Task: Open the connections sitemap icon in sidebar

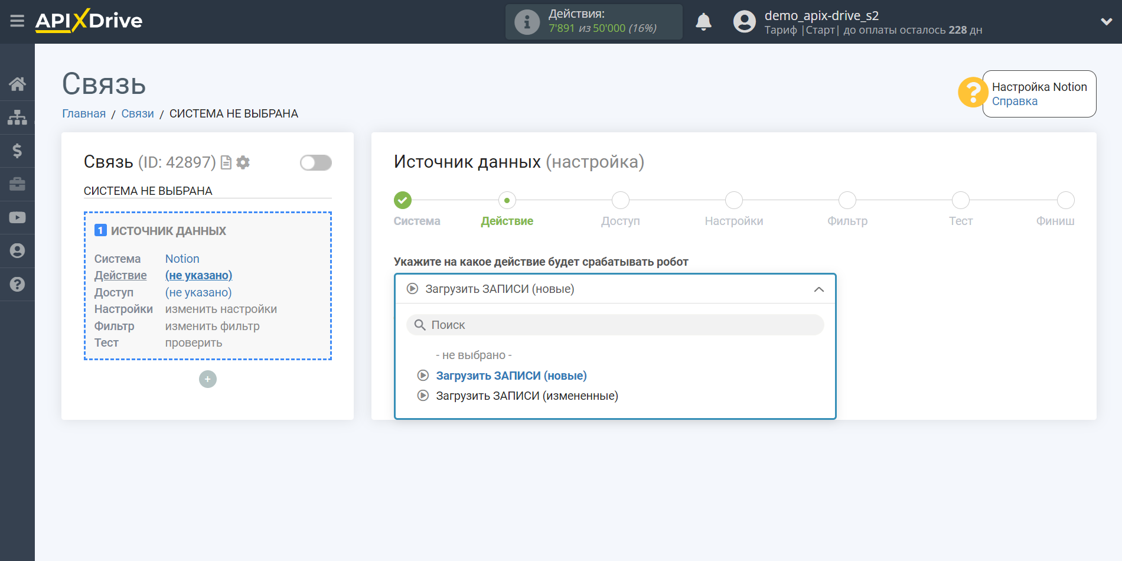Action: (17, 118)
